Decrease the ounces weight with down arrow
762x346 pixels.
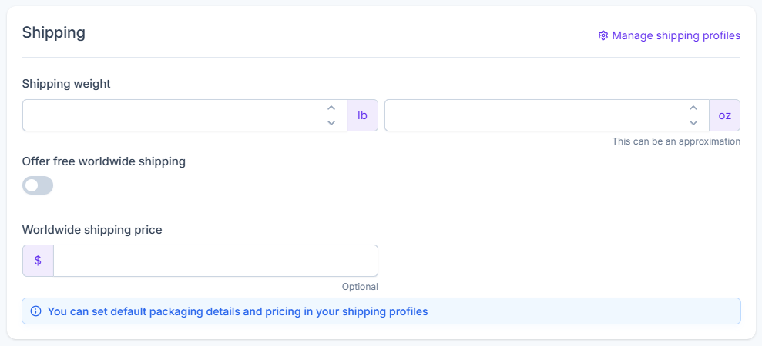coord(693,122)
